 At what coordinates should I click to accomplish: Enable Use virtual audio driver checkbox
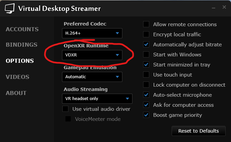point(65,109)
